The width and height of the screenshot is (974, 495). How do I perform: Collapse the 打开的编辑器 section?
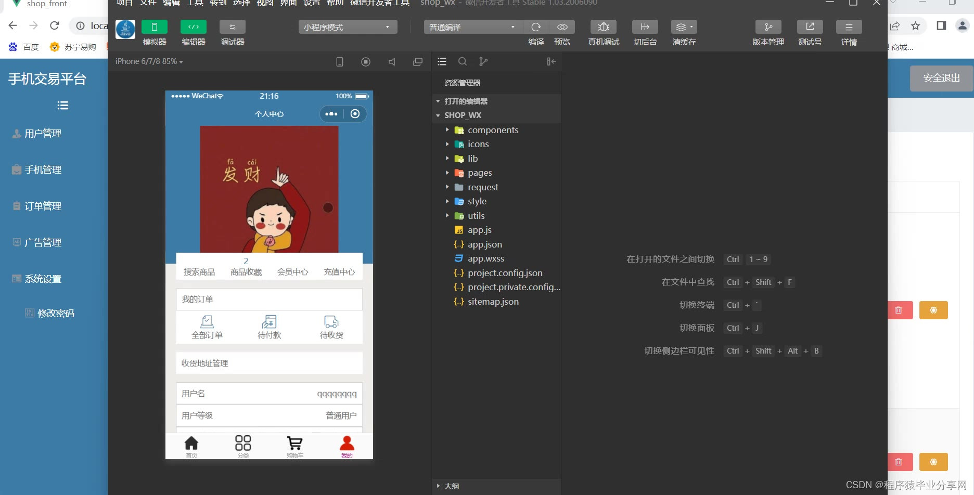496,101
